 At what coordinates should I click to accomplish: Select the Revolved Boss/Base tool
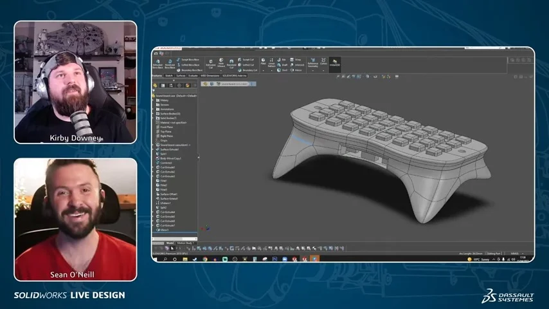tap(170, 64)
